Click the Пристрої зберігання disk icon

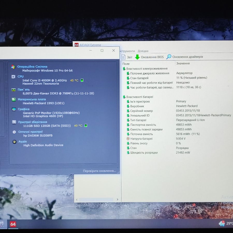pyautogui.click(x=14, y=122)
